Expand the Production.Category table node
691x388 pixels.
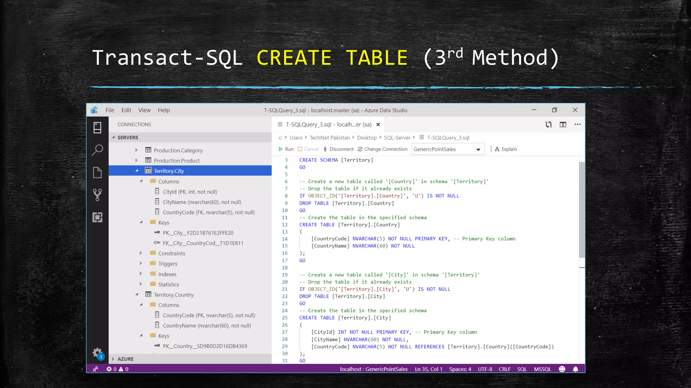point(136,150)
